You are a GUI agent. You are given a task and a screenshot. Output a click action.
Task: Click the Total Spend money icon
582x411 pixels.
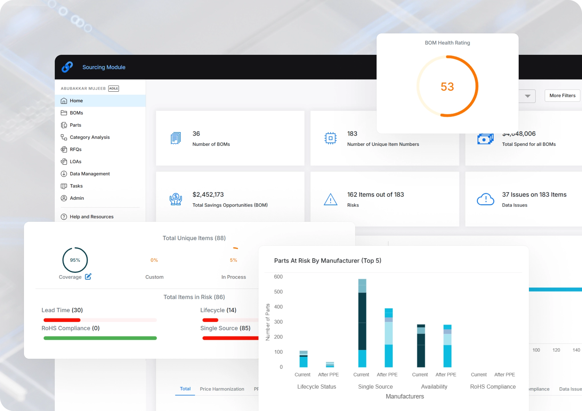pos(485,139)
